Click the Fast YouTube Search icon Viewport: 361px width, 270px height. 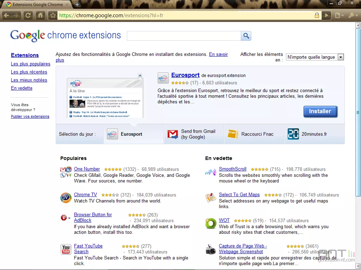click(x=66, y=249)
